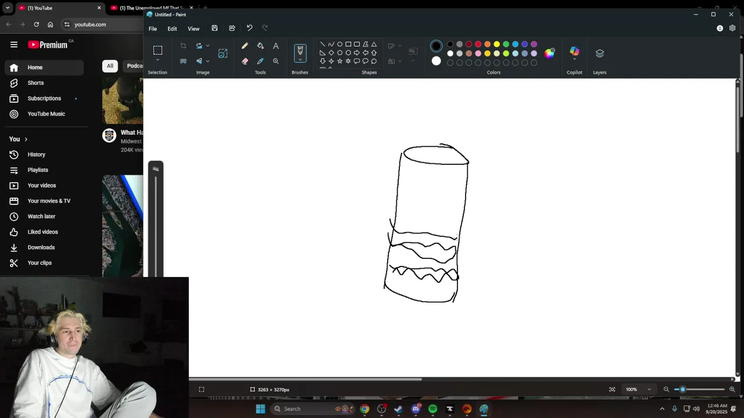Open the File menu
744x418 pixels.
(153, 28)
